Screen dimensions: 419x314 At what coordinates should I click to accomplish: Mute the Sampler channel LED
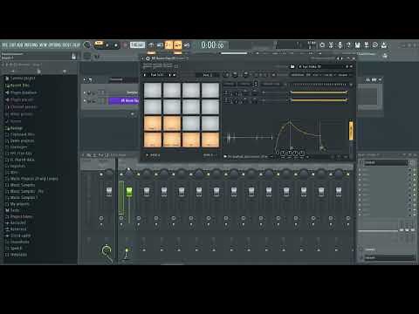pyautogui.click(x=85, y=92)
